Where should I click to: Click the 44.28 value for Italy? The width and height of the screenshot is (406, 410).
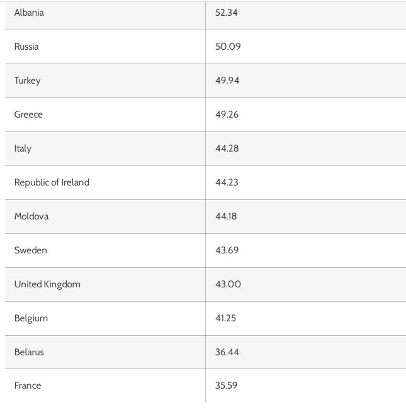pyautogui.click(x=227, y=148)
